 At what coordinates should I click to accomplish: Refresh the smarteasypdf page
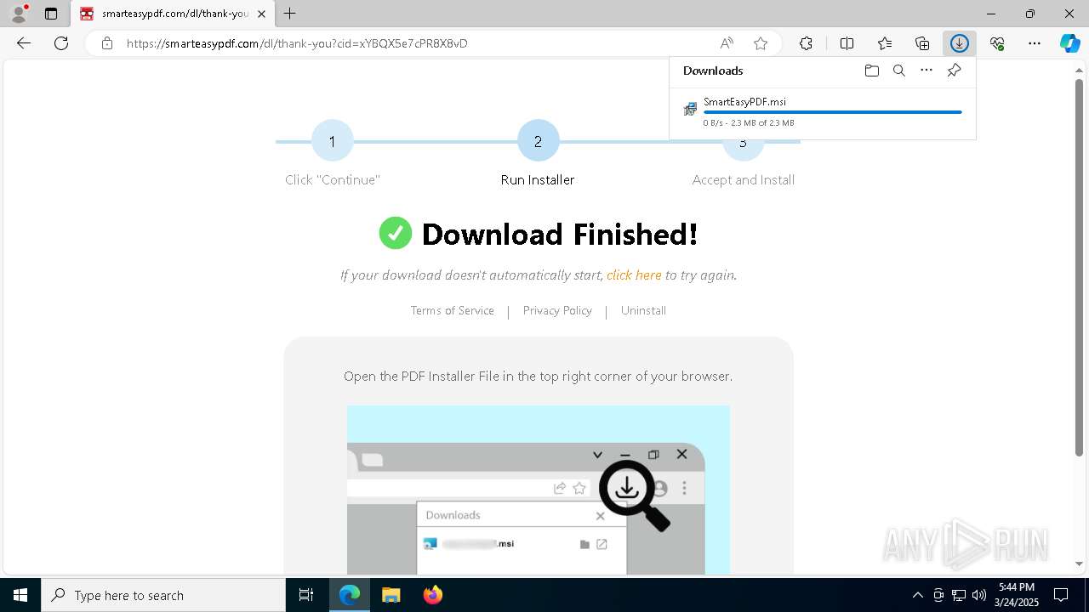[x=61, y=43]
